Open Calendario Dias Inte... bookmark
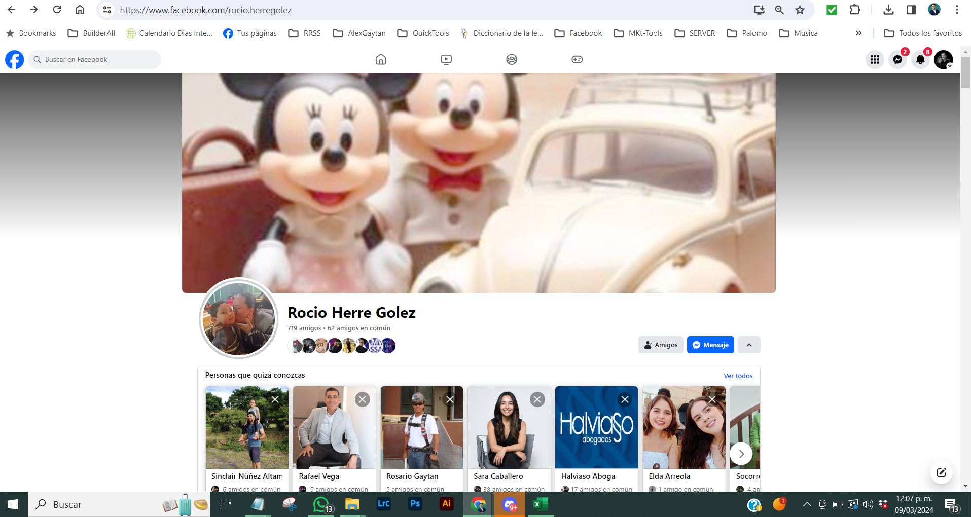The image size is (971, 517). [169, 33]
